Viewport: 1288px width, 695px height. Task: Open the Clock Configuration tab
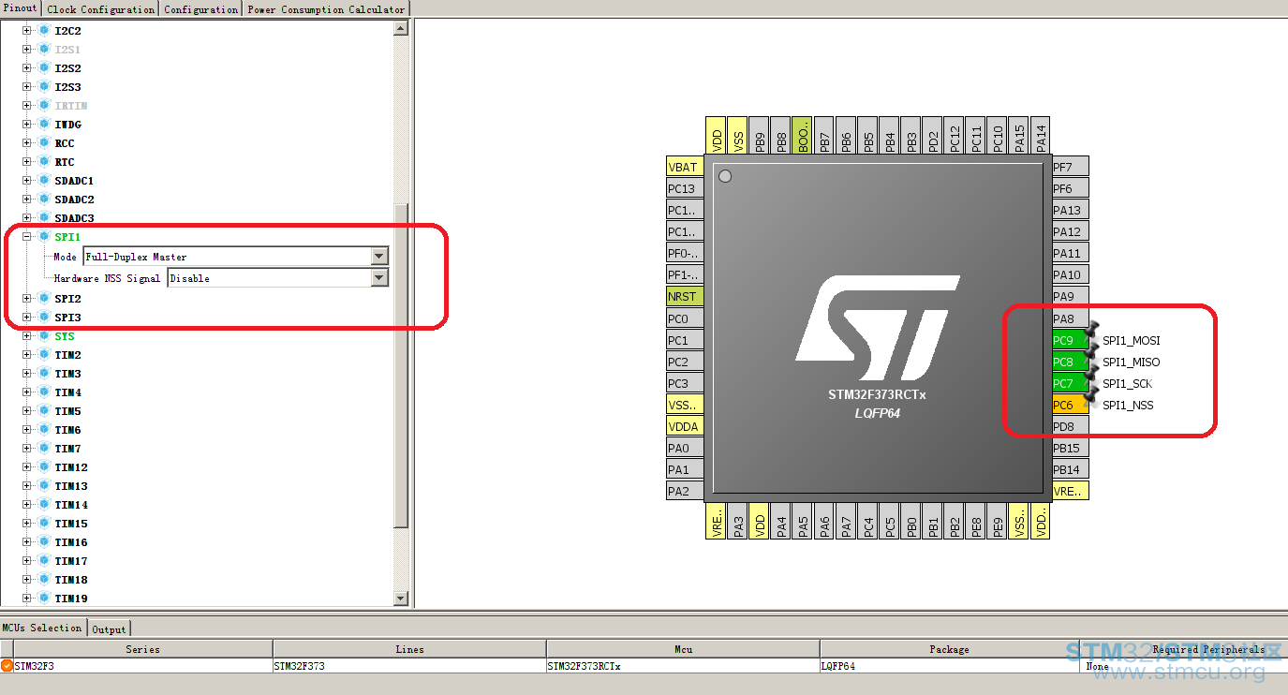coord(101,9)
